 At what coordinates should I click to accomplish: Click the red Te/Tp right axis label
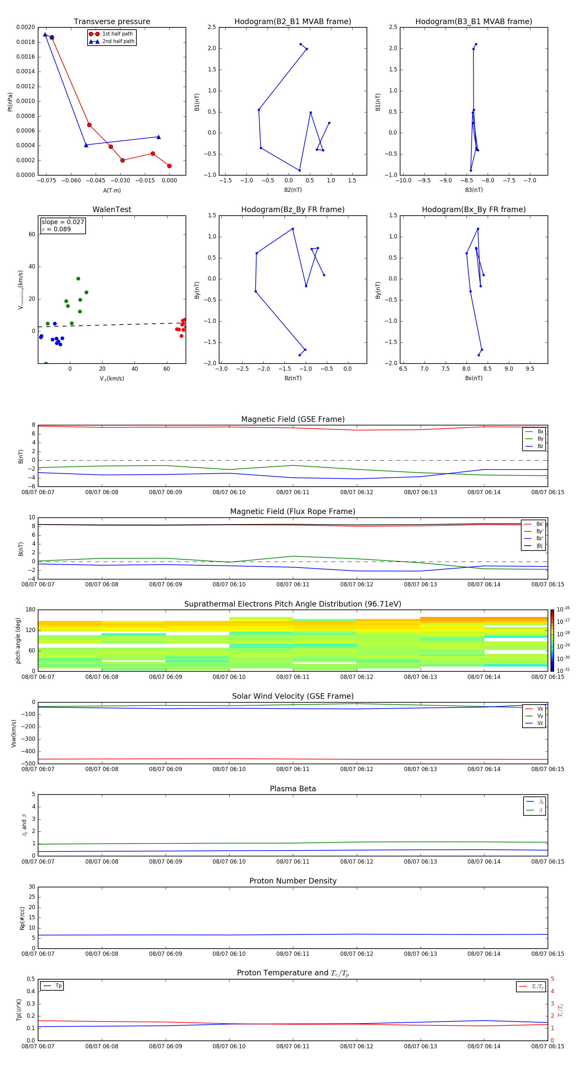click(560, 1010)
